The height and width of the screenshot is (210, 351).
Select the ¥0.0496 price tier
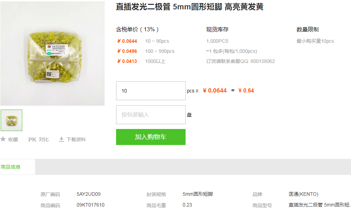pos(127,51)
